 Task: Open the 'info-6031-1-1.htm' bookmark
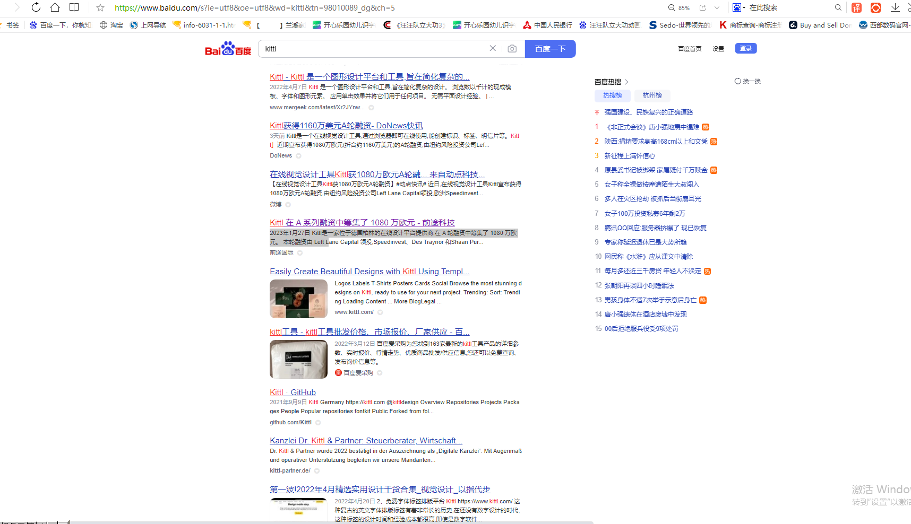[x=204, y=25]
